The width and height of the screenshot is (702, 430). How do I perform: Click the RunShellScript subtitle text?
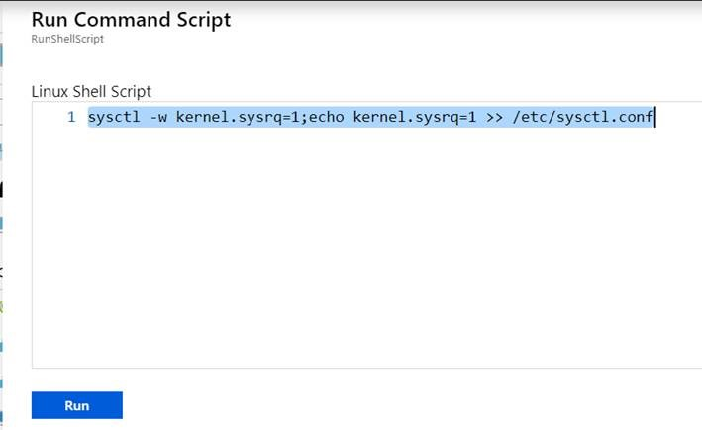pyautogui.click(x=68, y=40)
